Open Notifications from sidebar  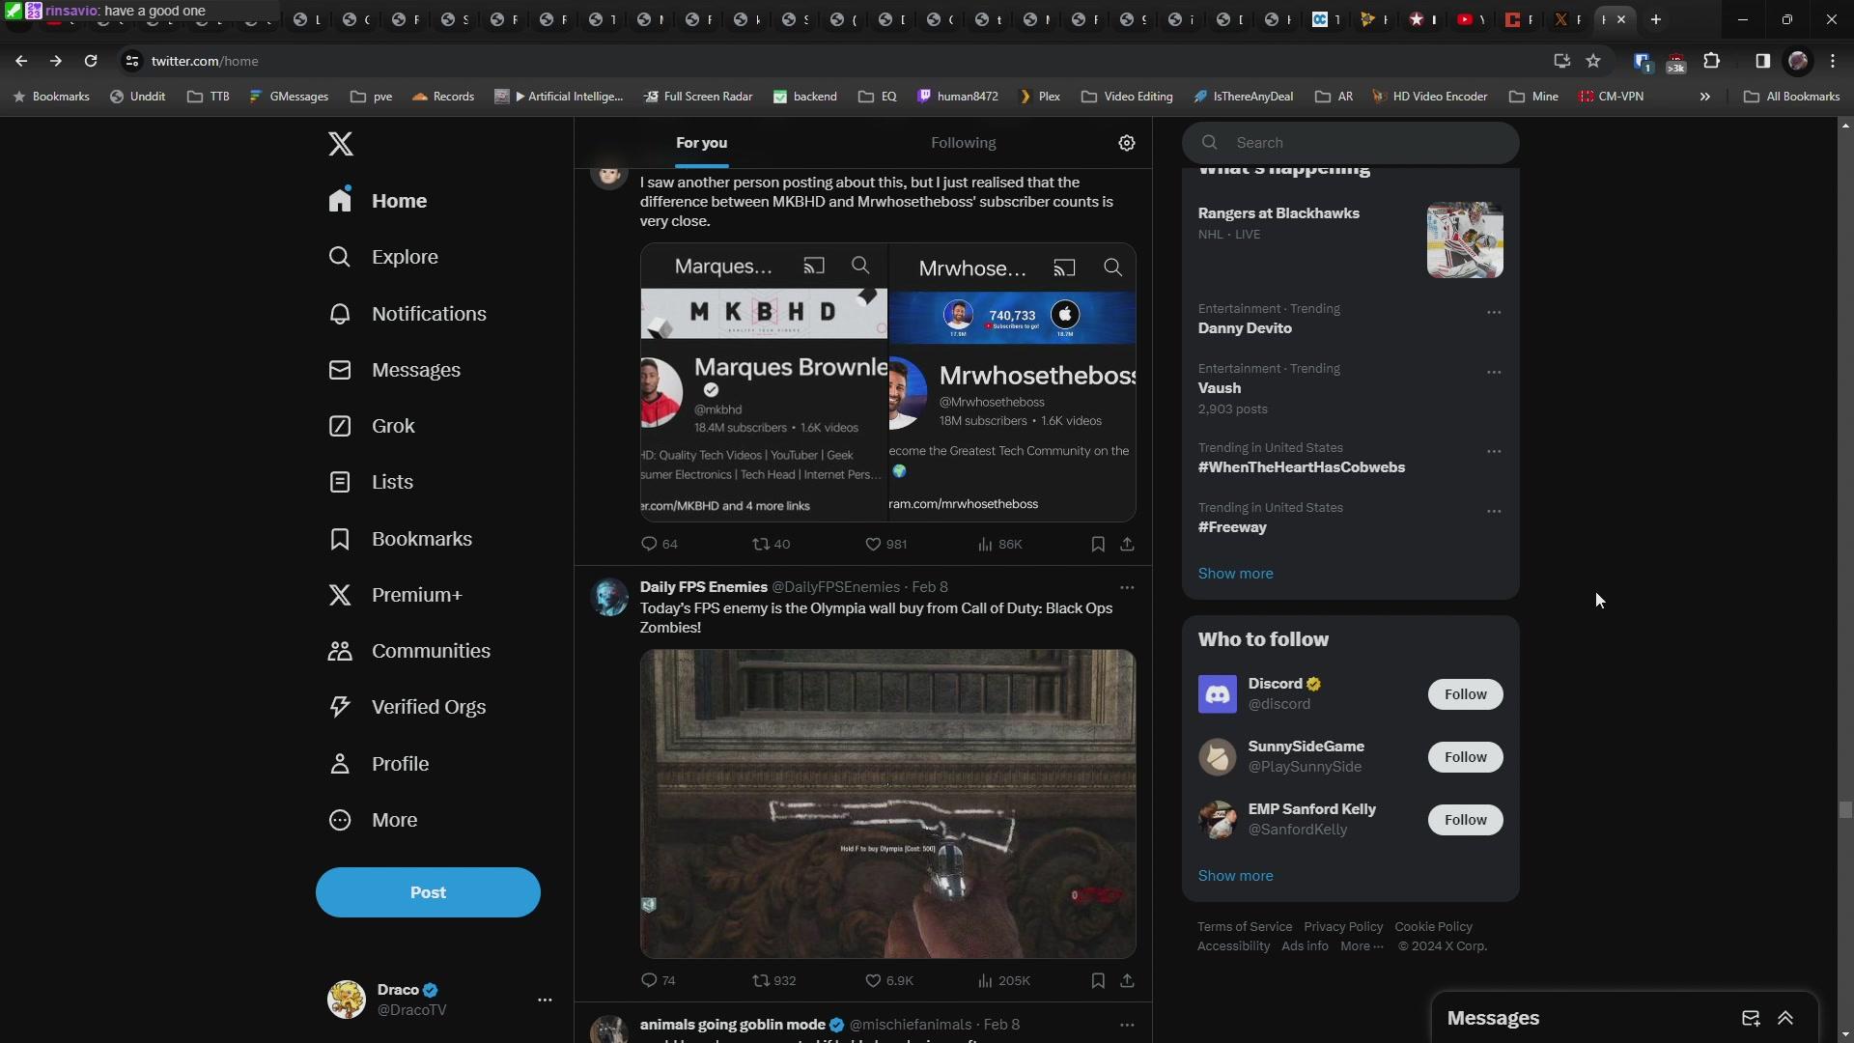tap(407, 314)
